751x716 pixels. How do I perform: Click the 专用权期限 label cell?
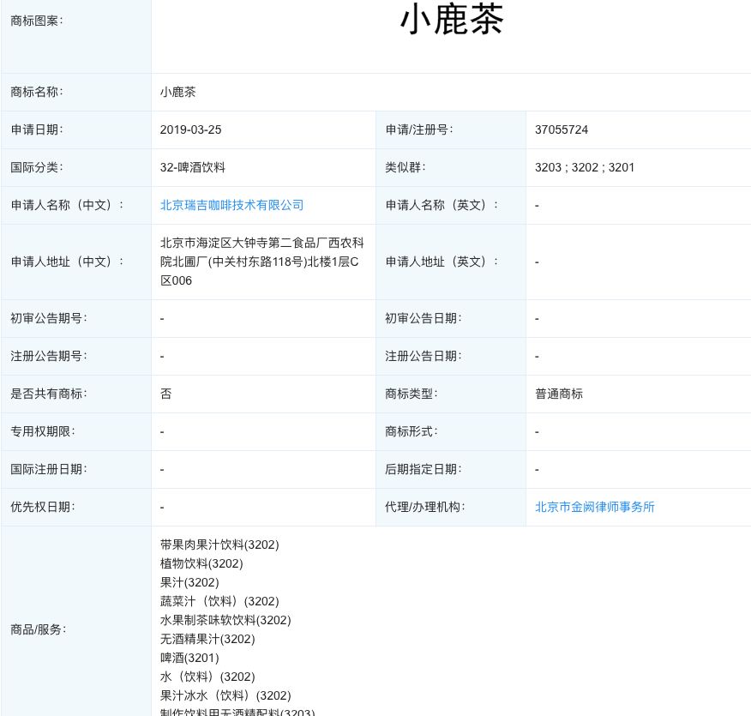point(36,431)
